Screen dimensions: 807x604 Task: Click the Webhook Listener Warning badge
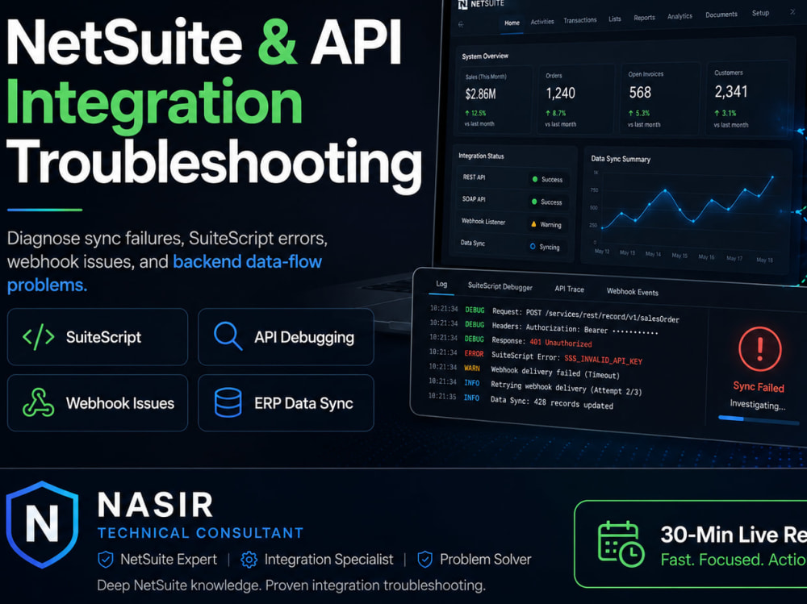click(x=547, y=224)
